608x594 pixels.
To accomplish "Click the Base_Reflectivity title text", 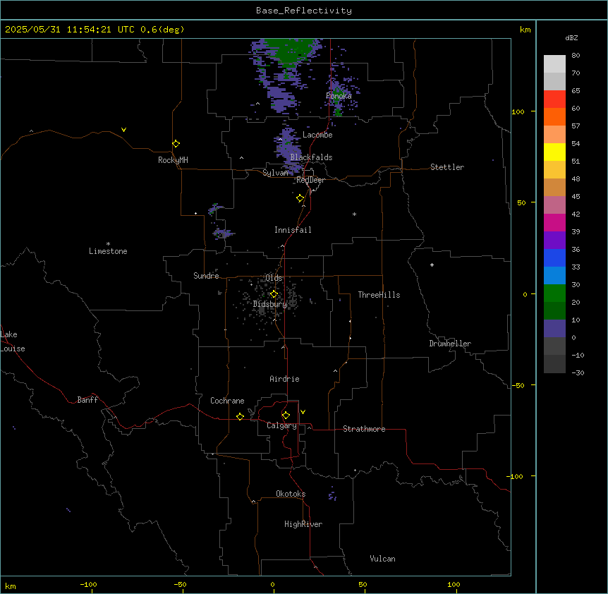I will point(304,11).
